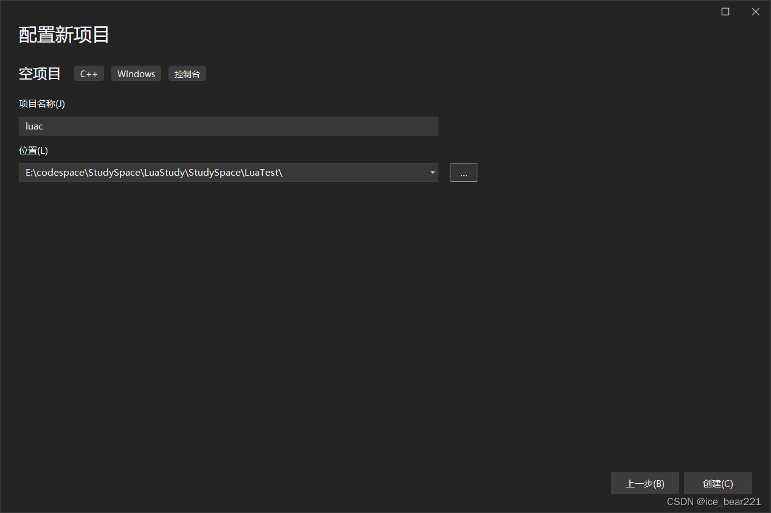Select the Windows platform tag

pyautogui.click(x=136, y=73)
